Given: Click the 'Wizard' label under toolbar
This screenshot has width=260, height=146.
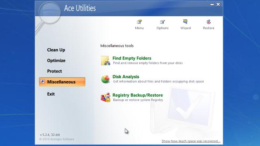Looking at the screenshot, I should click(186, 28).
